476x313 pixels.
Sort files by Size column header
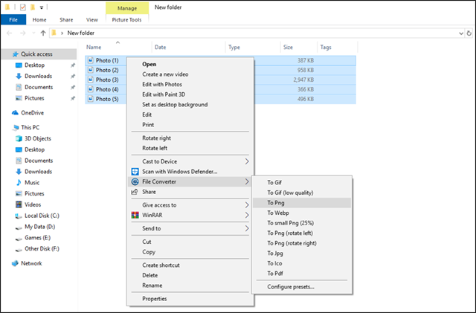pos(288,47)
